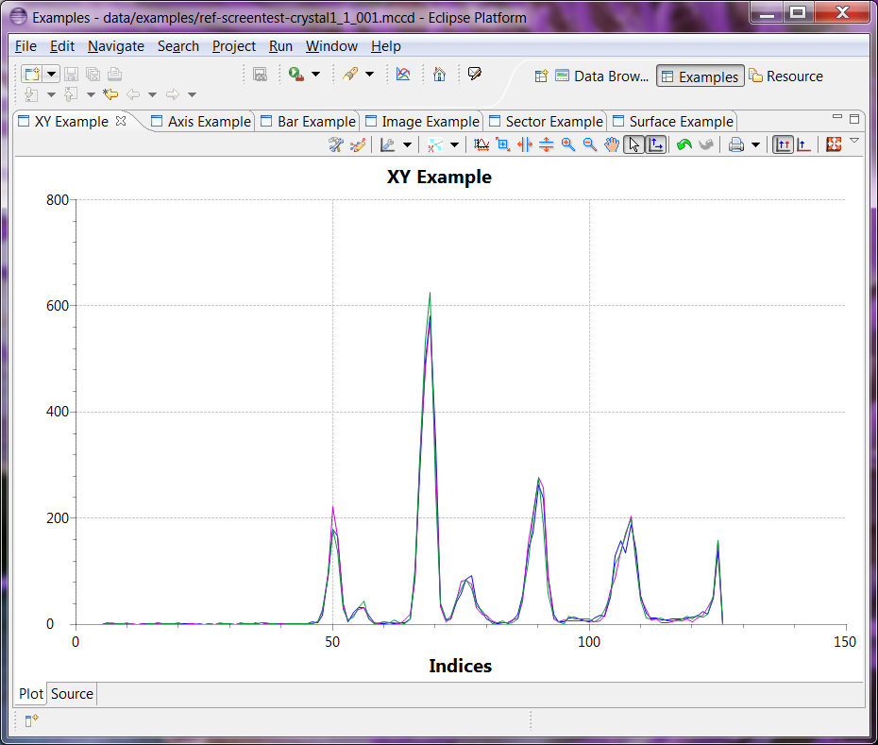Expand the New wizard dropdown arrow

(51, 75)
